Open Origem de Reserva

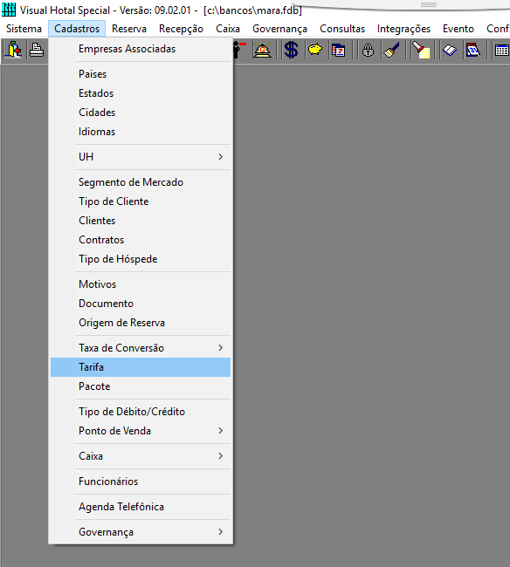point(141,323)
